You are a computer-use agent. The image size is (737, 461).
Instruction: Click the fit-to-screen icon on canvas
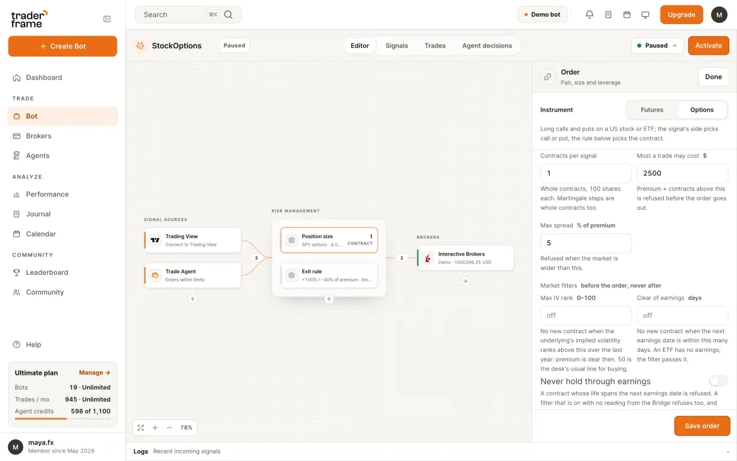pos(141,427)
